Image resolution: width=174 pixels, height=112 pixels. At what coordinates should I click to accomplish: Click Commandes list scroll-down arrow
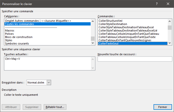(x=170, y=43)
